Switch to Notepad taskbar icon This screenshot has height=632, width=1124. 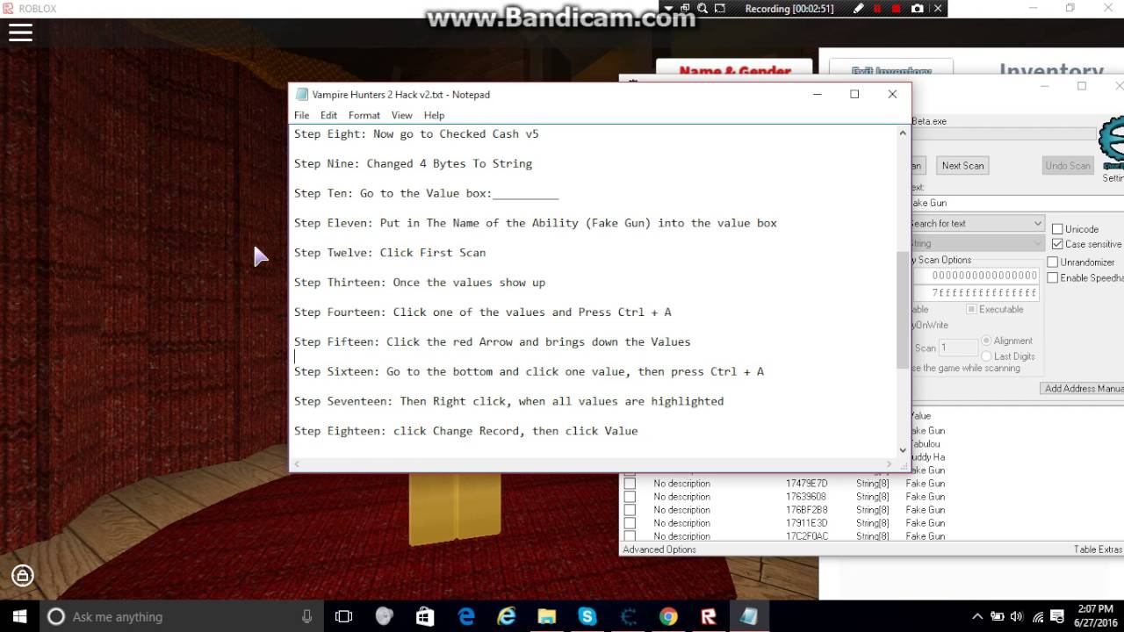[749, 616]
